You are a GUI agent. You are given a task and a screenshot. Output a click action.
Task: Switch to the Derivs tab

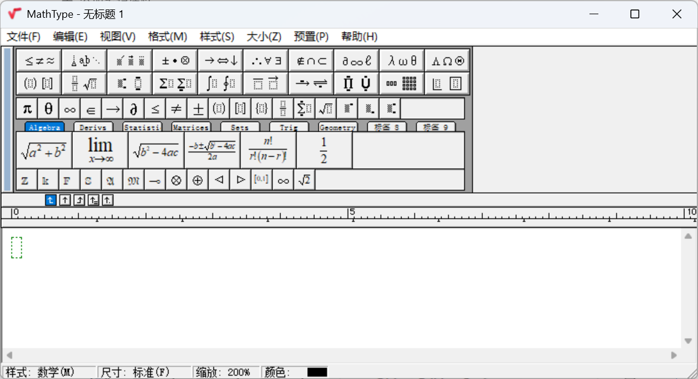93,128
